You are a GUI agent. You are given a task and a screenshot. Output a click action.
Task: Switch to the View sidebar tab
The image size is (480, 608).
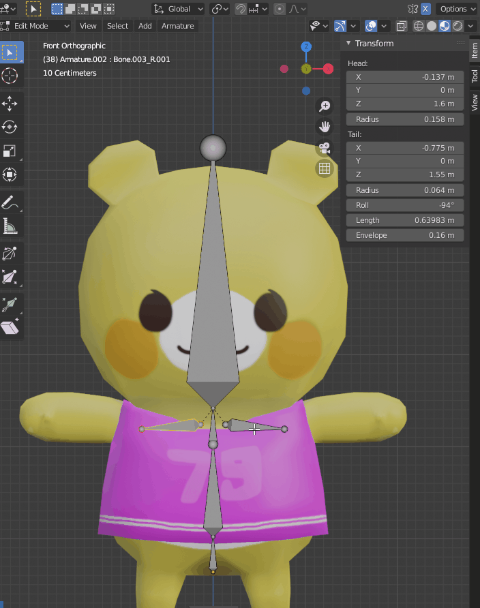pos(475,103)
